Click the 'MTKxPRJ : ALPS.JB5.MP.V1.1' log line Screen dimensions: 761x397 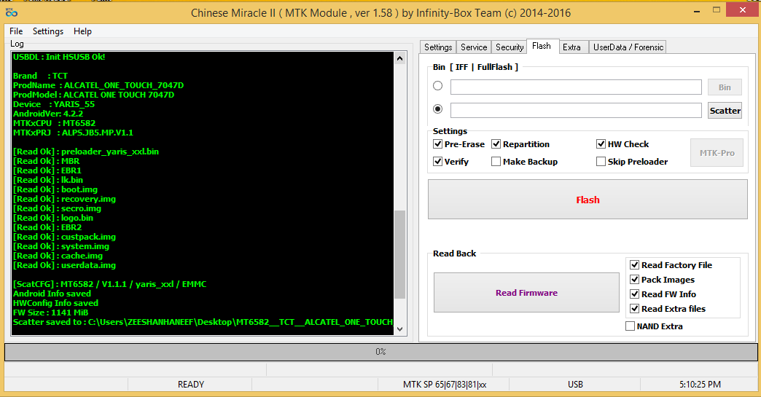pyautogui.click(x=74, y=133)
